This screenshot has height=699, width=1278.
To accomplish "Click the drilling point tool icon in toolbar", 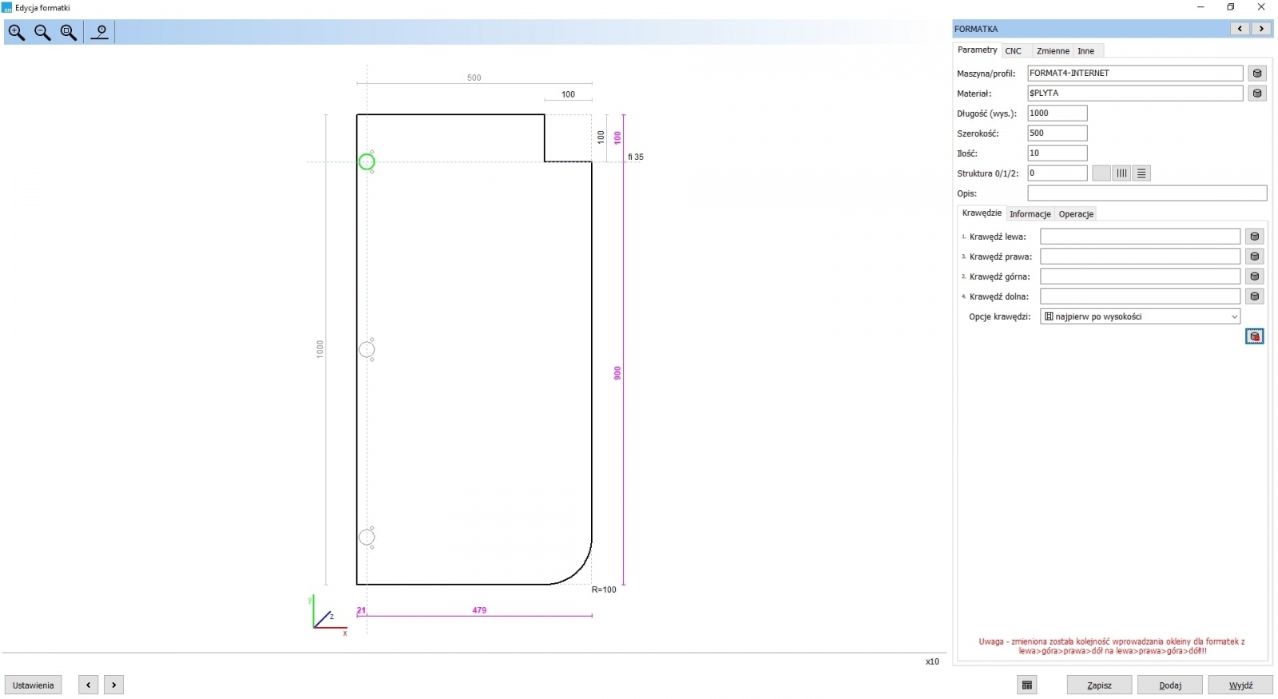I will pos(100,33).
